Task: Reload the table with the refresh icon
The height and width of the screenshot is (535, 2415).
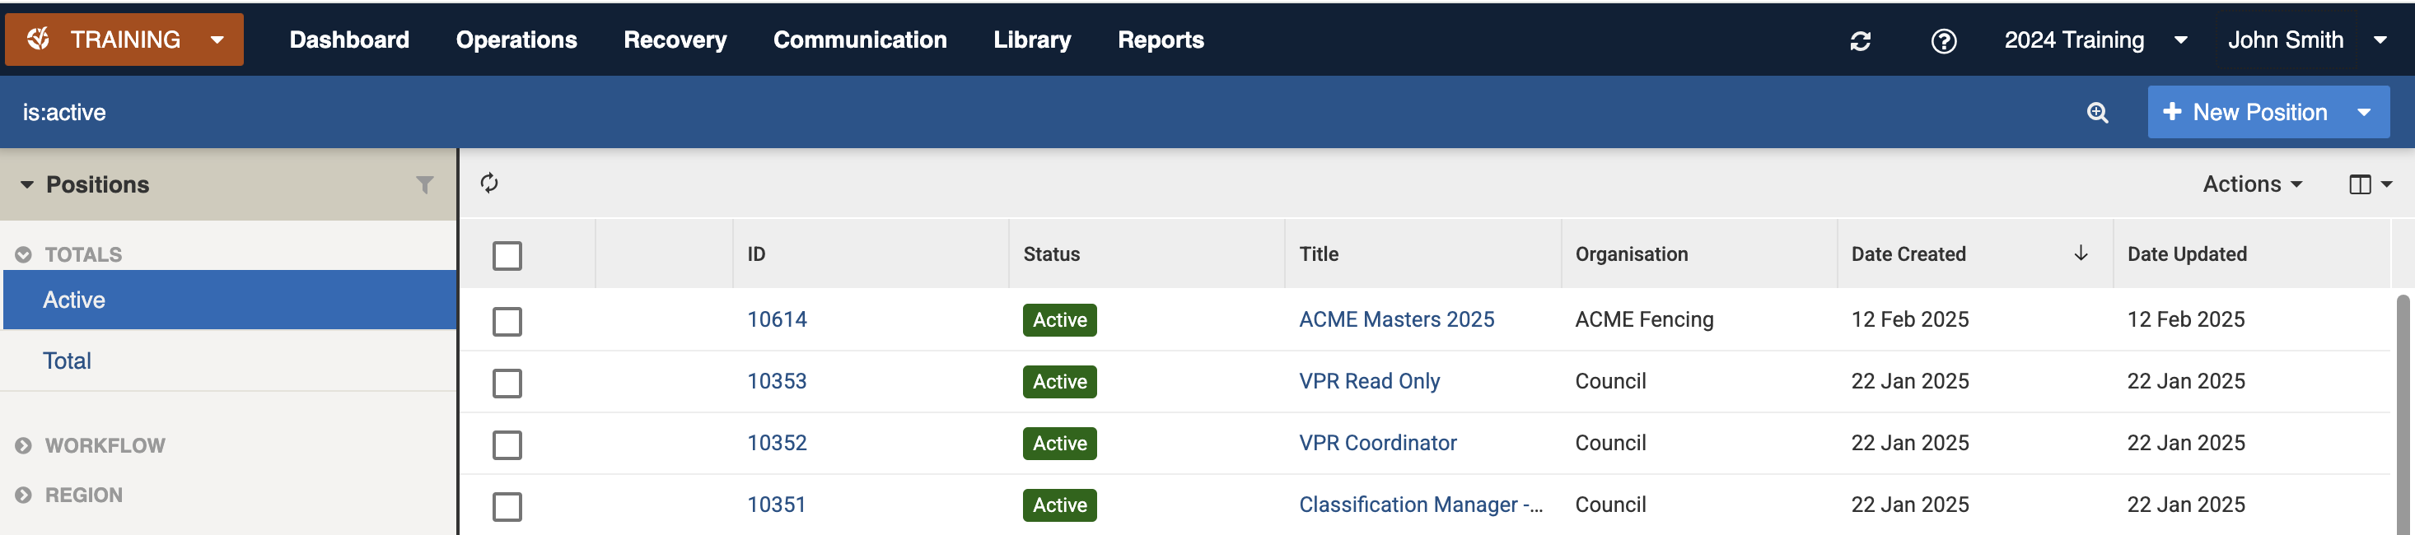Action: (489, 183)
